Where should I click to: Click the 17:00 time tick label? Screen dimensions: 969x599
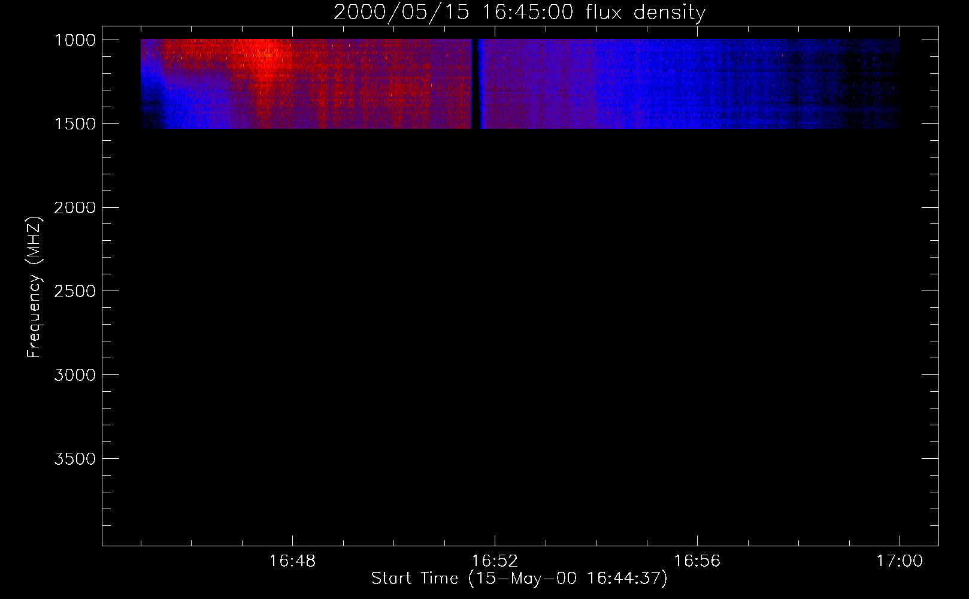coord(900,561)
